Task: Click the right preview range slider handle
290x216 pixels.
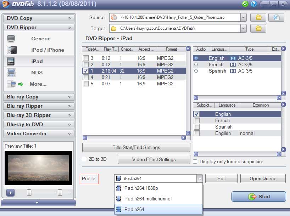Action: click(60, 193)
